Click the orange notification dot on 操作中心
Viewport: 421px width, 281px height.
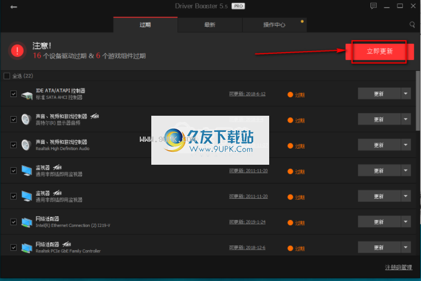[302, 21]
